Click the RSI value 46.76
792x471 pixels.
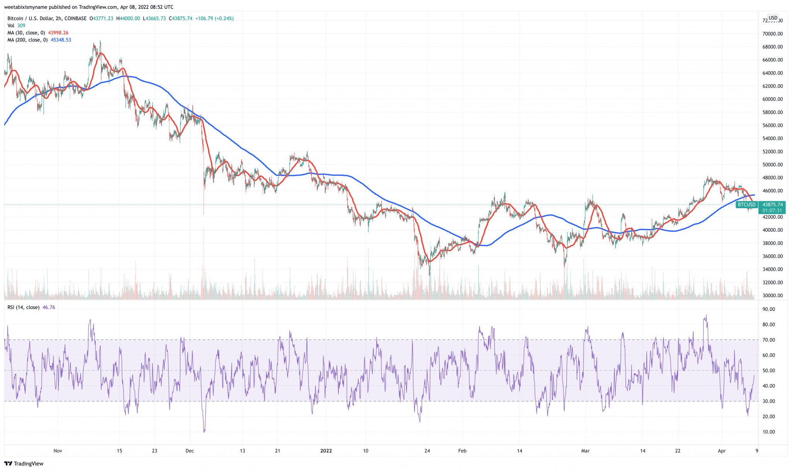[x=49, y=307]
